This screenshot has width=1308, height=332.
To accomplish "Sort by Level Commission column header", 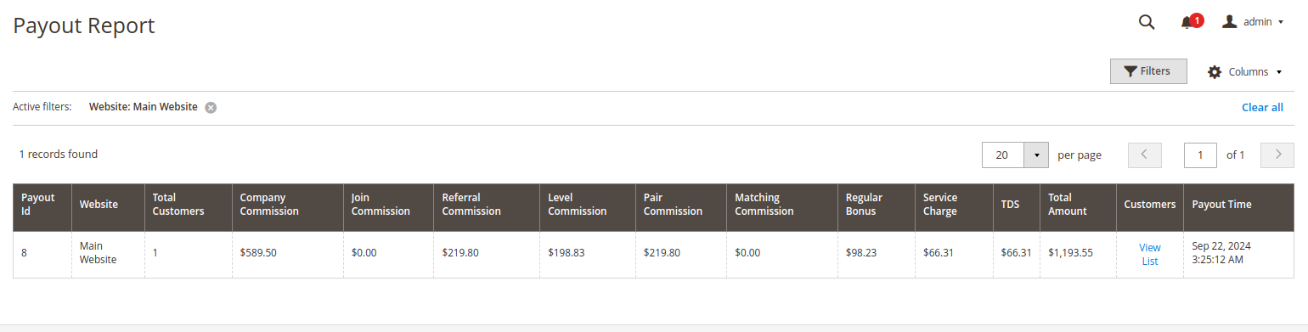I will tap(588, 207).
